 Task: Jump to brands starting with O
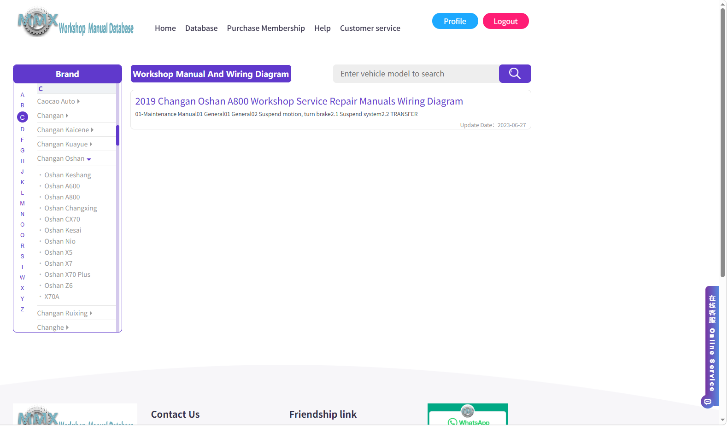tap(22, 225)
